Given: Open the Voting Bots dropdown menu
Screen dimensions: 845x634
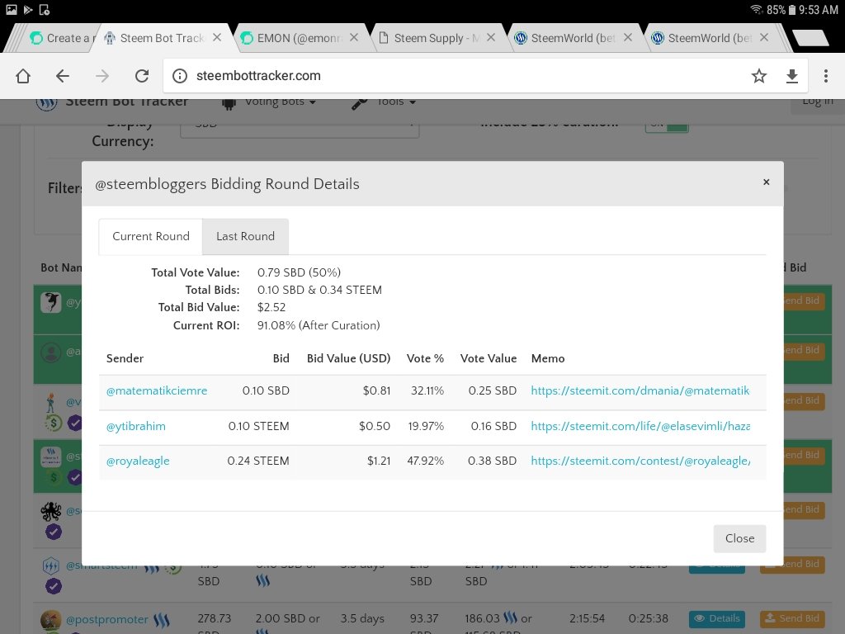Looking at the screenshot, I should (270, 102).
